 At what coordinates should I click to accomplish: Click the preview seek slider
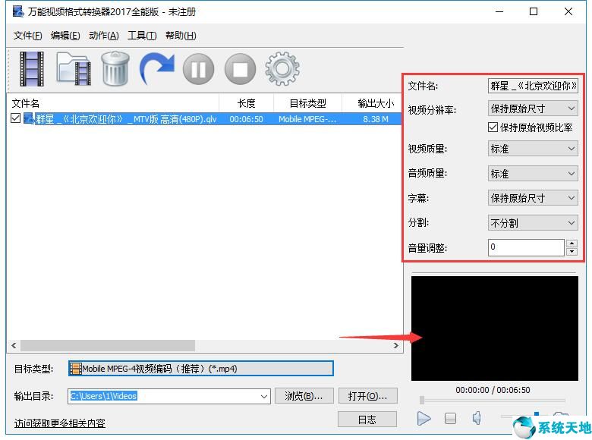(x=493, y=401)
